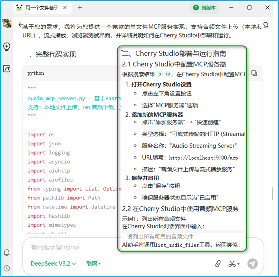Click step 2. 添加新的MCP服务器

pos(154,115)
